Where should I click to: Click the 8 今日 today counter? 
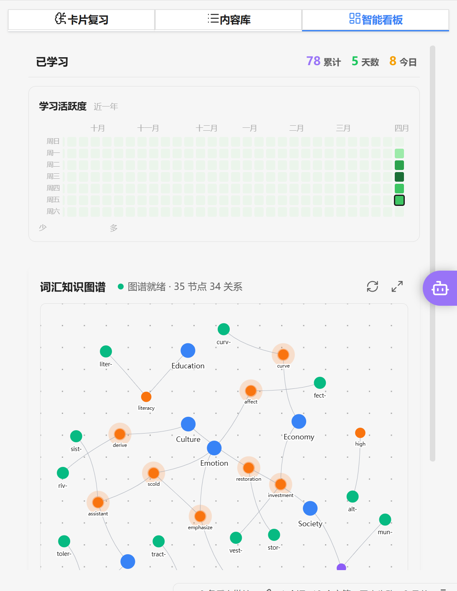tap(403, 62)
